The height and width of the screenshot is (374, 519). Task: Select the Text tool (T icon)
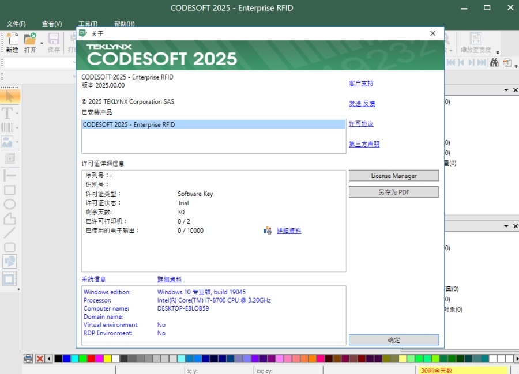(x=7, y=113)
